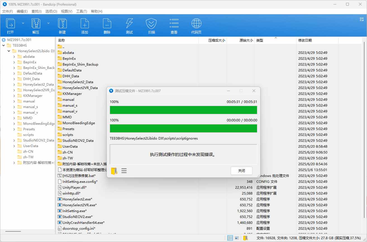Open the 视图(V) menu
Viewport: 367px width, 242px height.
click(x=66, y=11)
